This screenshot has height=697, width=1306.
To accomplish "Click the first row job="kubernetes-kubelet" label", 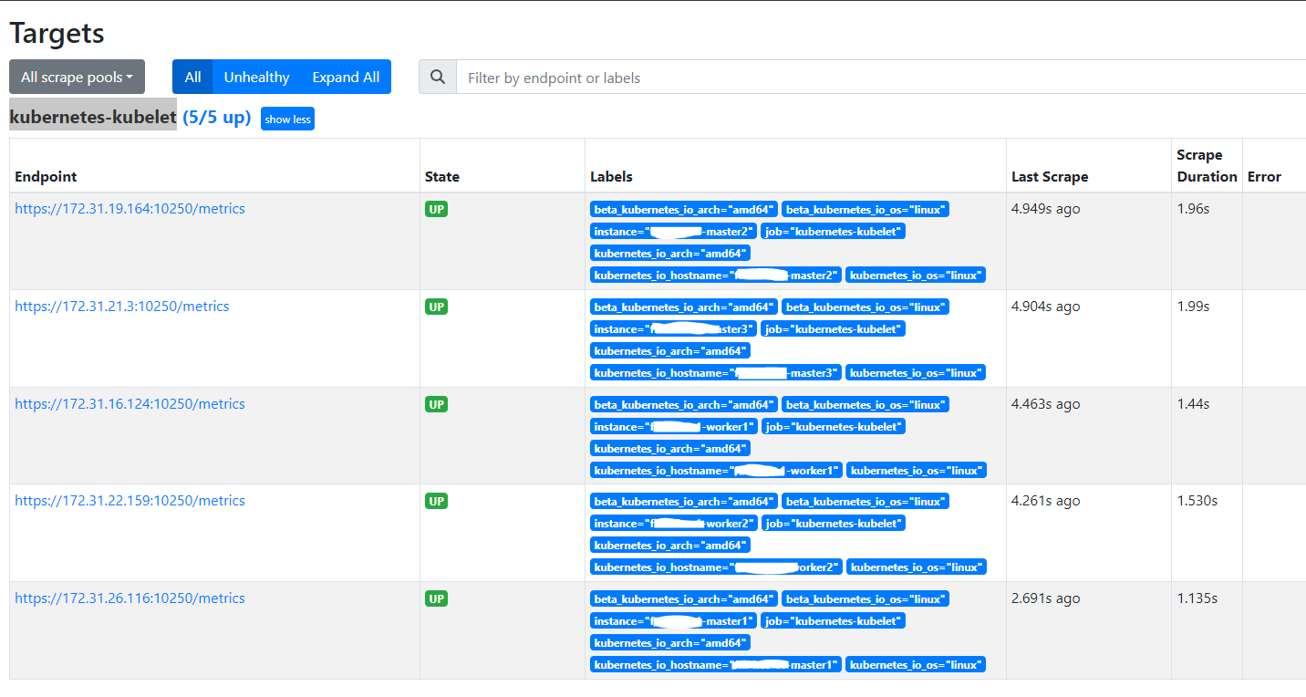I will (x=833, y=232).
